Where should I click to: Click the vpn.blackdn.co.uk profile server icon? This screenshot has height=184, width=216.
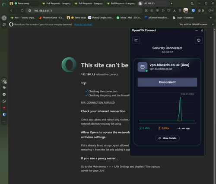[x=143, y=67]
